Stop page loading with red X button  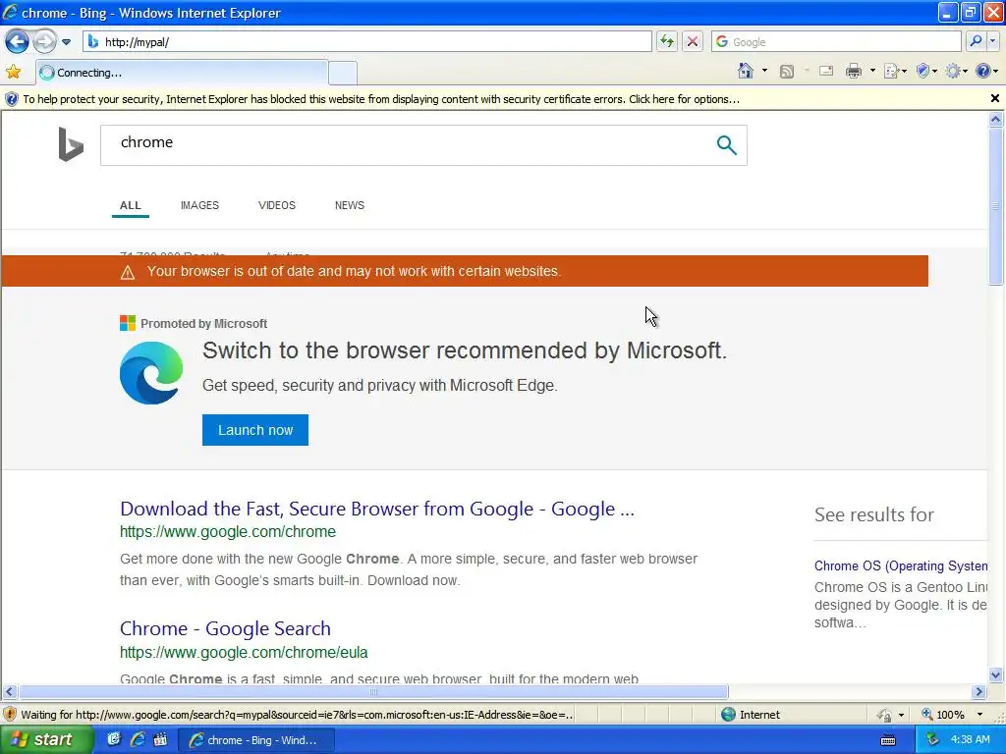coord(693,41)
